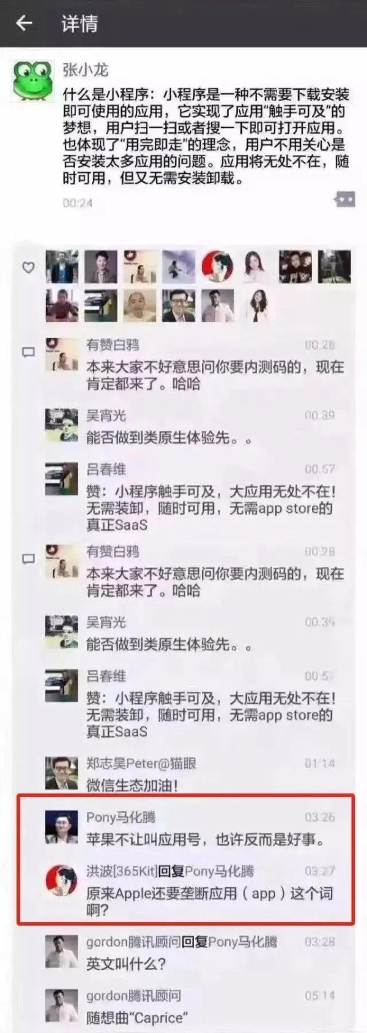Open the Pony马化腾 commenter name
This screenshot has width=367, height=1033.
[x=121, y=817]
